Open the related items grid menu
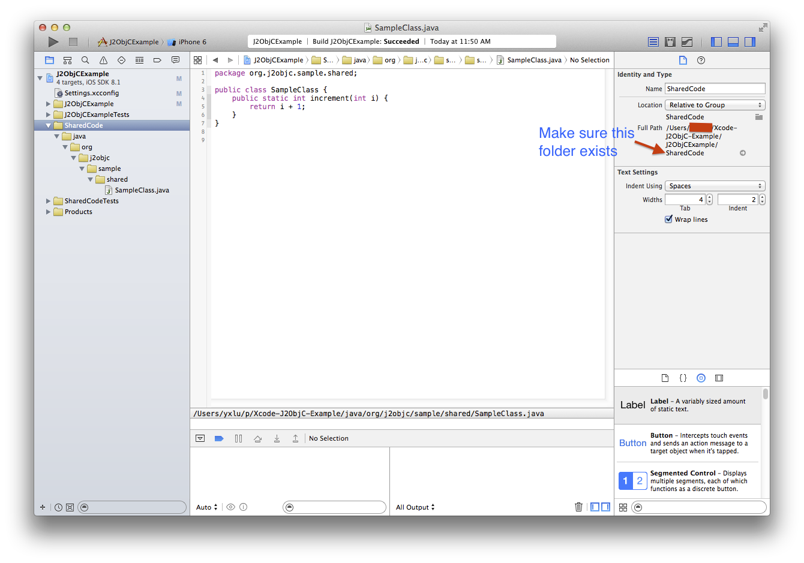This screenshot has height=563, width=804. 197,60
